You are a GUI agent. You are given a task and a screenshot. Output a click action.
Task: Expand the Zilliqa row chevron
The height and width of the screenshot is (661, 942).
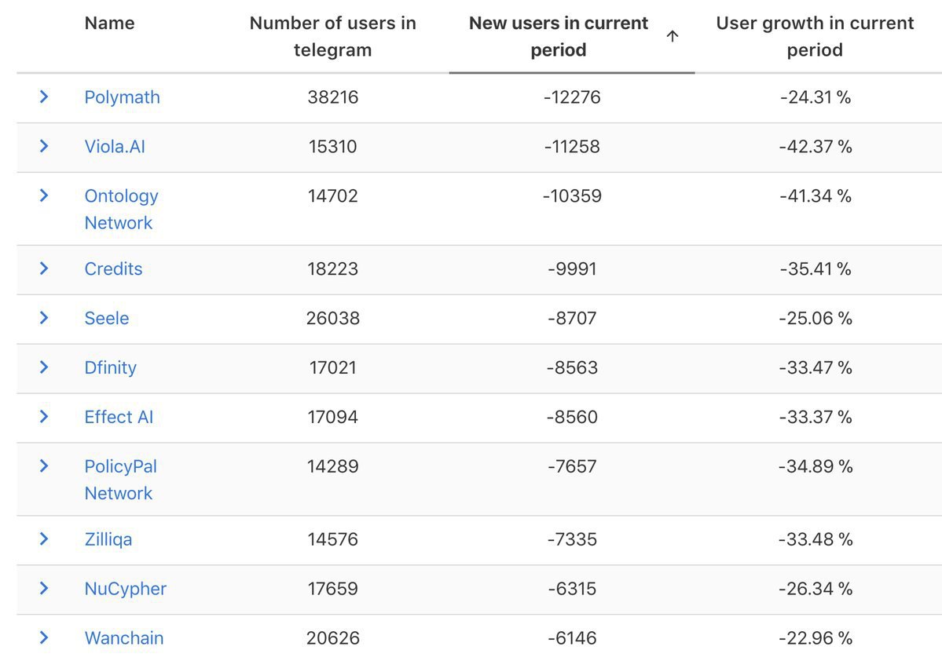[44, 539]
